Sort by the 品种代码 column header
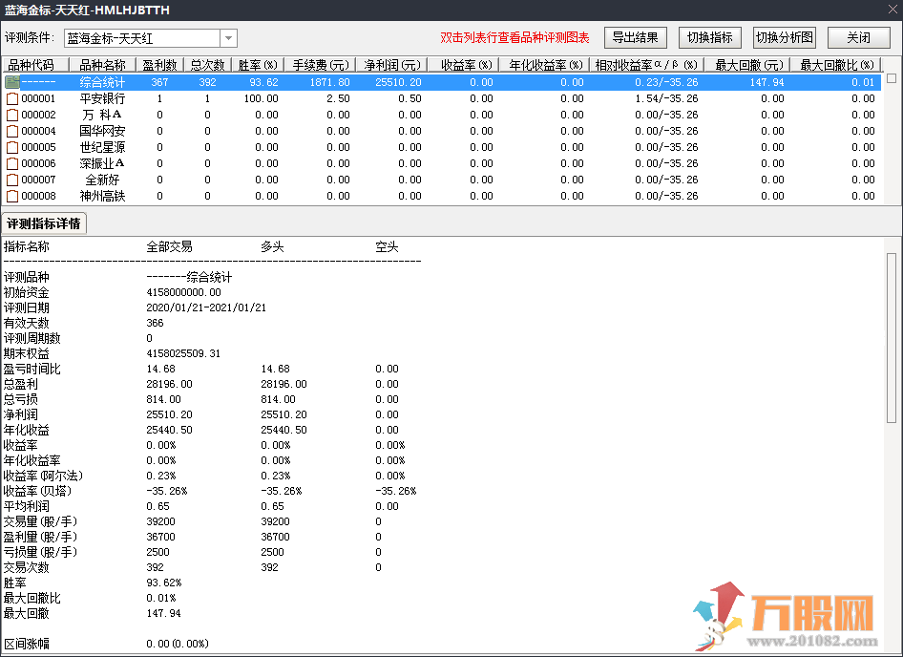 tap(35, 65)
